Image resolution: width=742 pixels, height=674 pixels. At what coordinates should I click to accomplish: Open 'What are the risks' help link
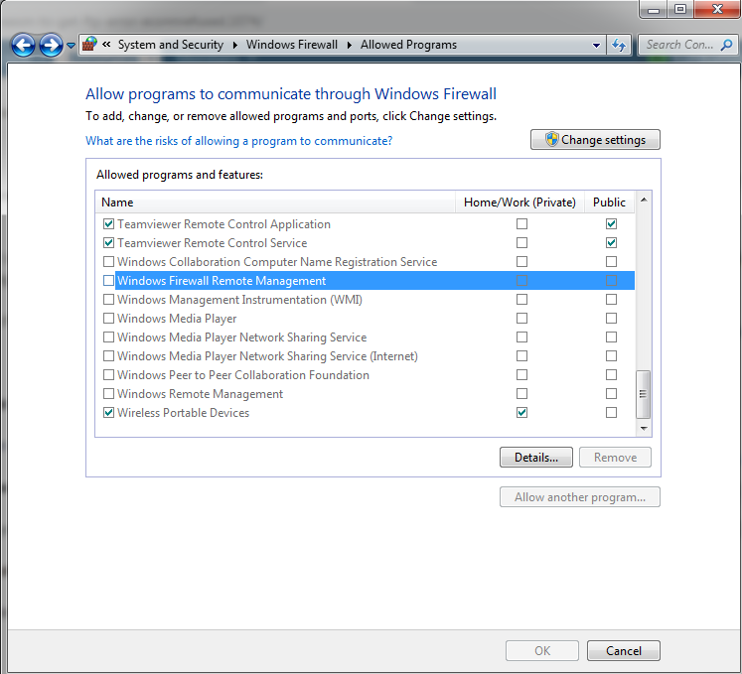pos(239,141)
